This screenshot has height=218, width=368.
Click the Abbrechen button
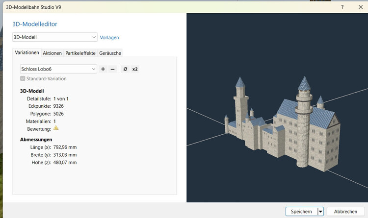coord(346,212)
